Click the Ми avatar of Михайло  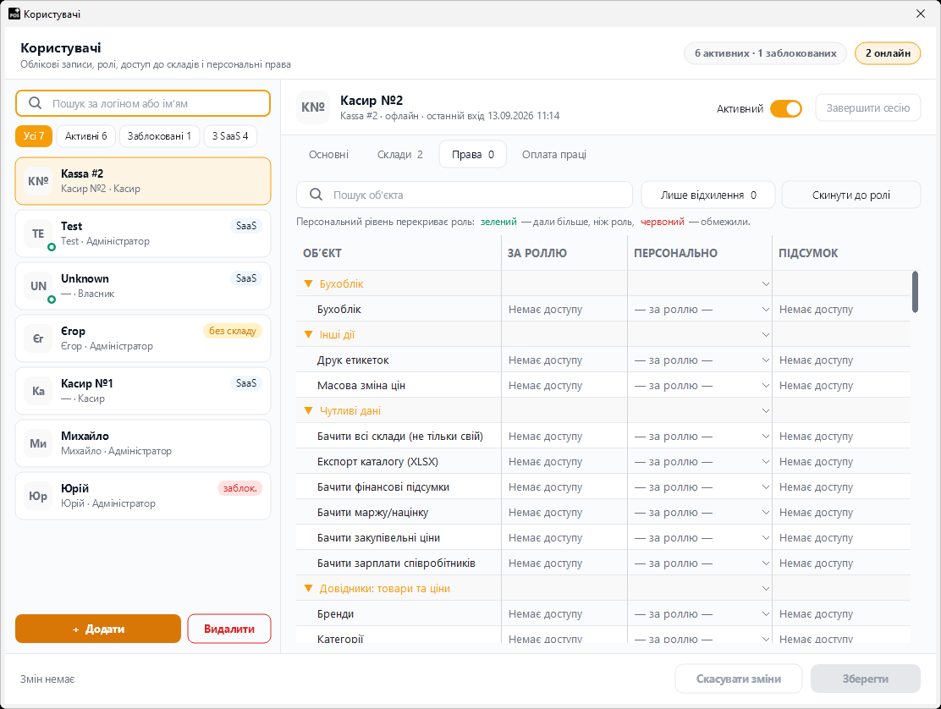[x=38, y=443]
